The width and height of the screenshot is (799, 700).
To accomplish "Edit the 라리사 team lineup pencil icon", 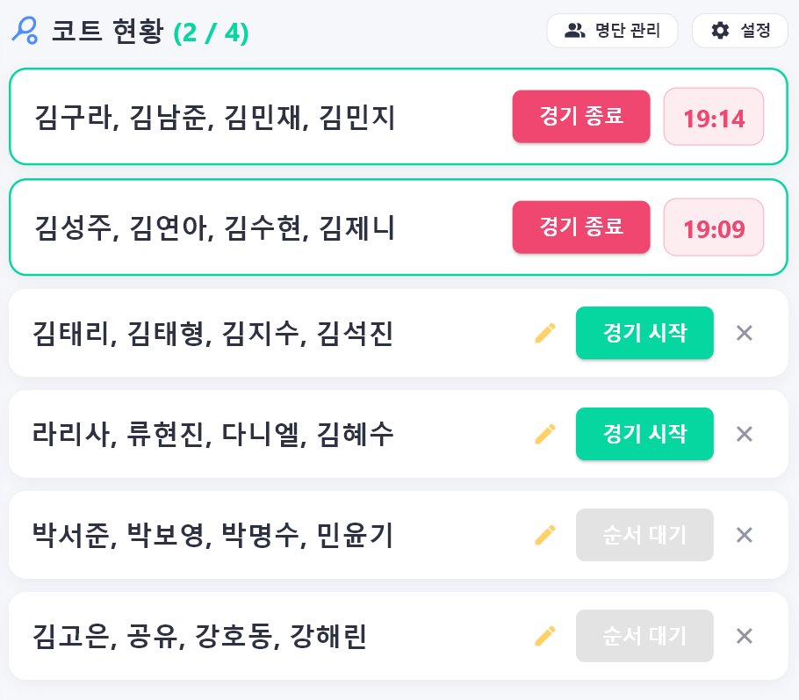I will pyautogui.click(x=544, y=434).
